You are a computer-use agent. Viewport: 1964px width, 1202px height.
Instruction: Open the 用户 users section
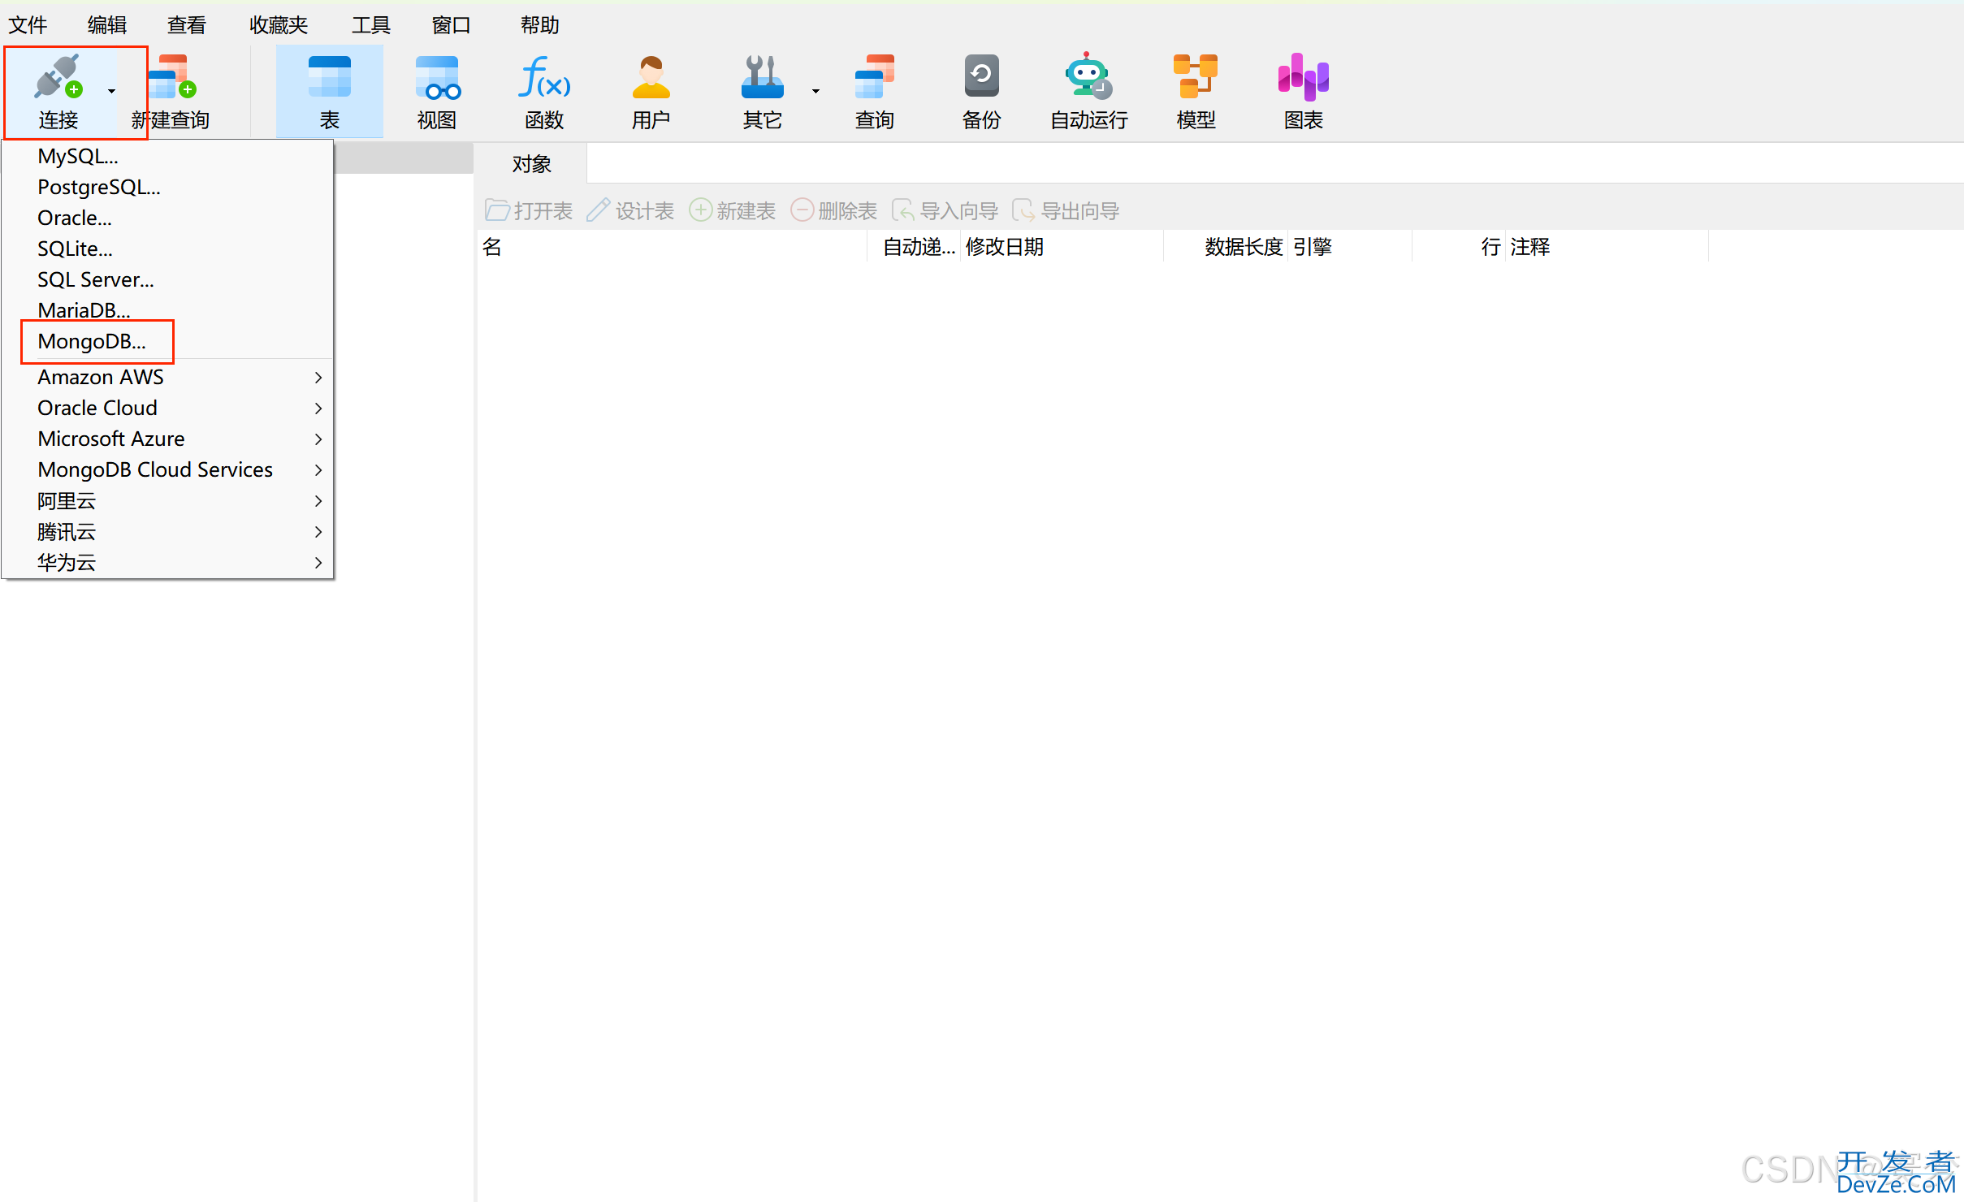[x=651, y=91]
